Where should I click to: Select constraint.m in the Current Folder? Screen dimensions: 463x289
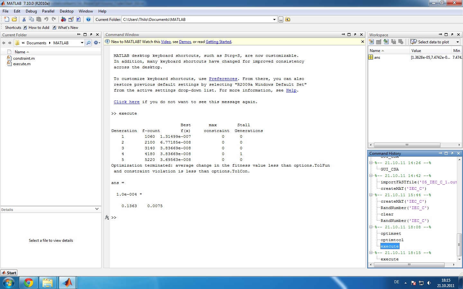pyautogui.click(x=24, y=58)
